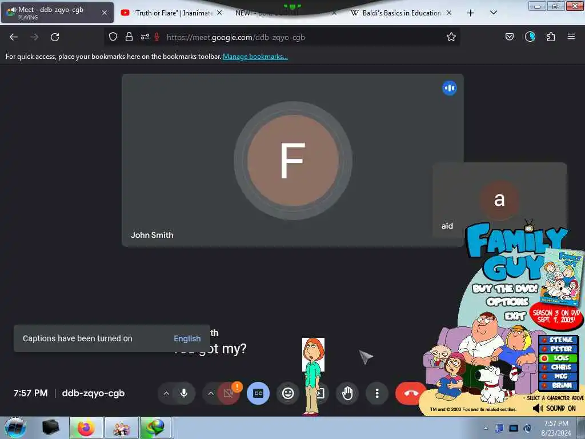Change caption language from English
This screenshot has height=439, width=585.
[x=187, y=338]
